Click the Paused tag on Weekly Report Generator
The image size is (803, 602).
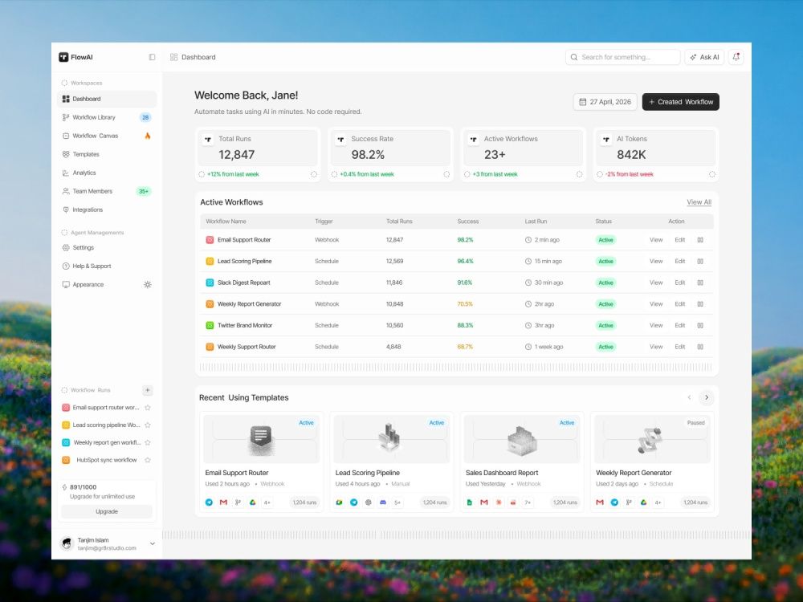coord(695,423)
